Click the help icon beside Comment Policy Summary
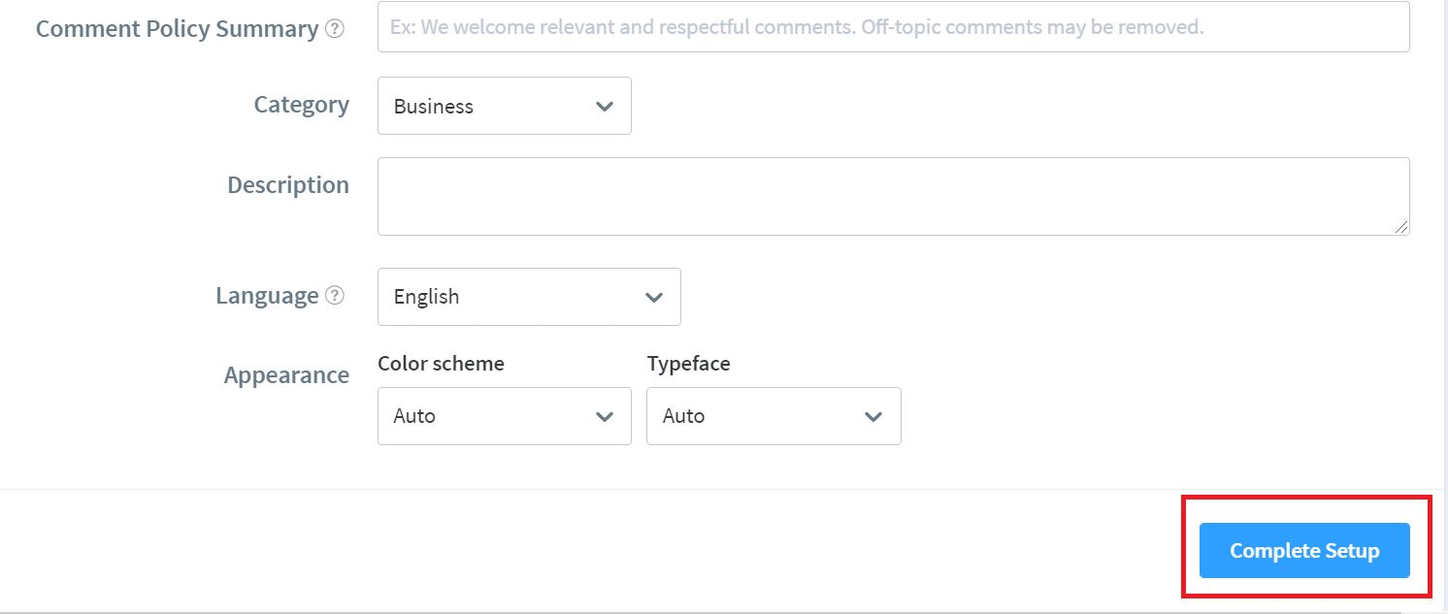This screenshot has width=1448, height=614. click(x=335, y=29)
